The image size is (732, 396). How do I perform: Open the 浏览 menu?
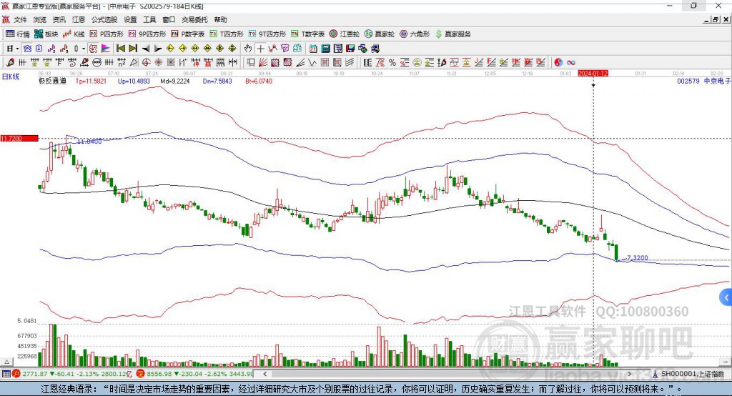pos(40,19)
